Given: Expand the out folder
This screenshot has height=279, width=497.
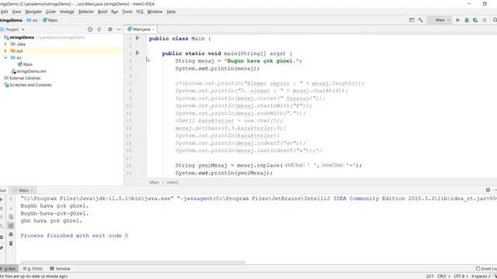Looking at the screenshot, I should pos(5,50).
